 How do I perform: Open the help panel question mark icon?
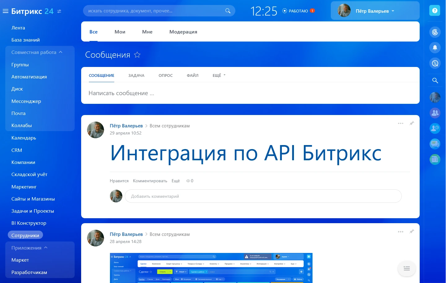point(435,10)
